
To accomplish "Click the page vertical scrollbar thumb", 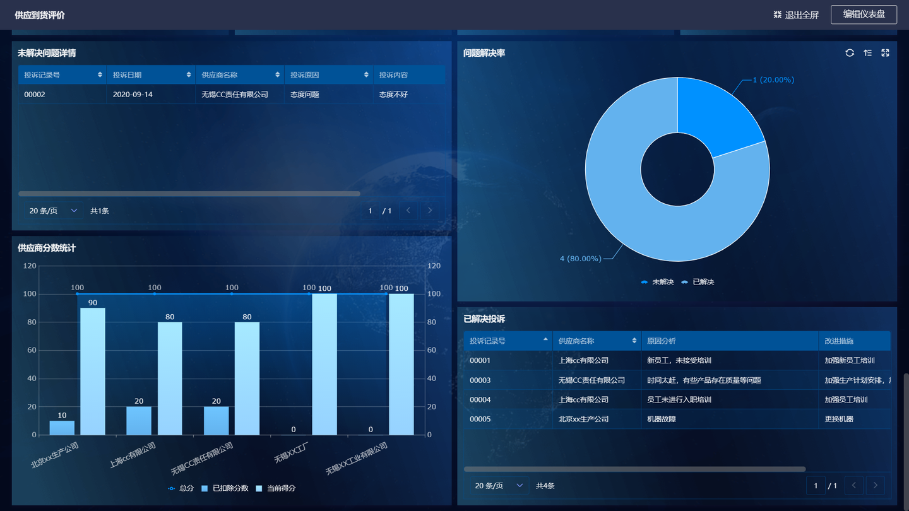I will (x=906, y=438).
